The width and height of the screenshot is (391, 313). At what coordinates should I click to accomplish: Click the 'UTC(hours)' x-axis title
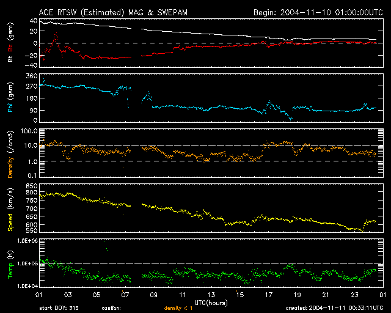tap(211, 303)
